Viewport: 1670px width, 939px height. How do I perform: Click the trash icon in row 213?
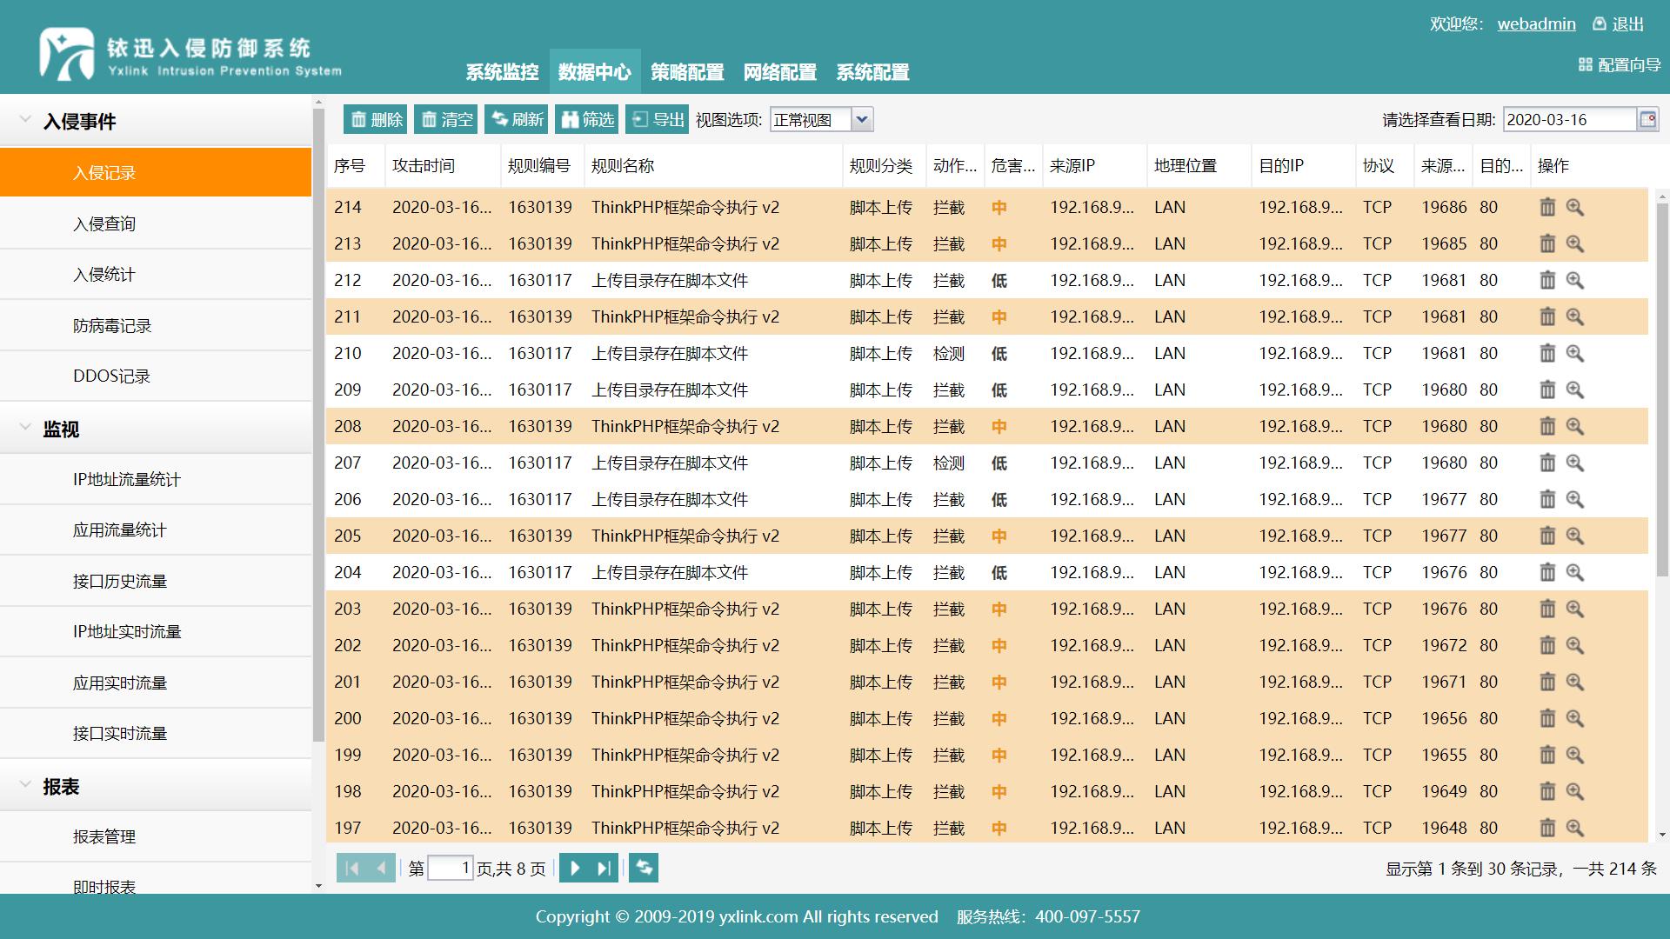tap(1547, 243)
